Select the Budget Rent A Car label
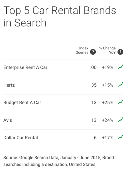 [x=22, y=103]
